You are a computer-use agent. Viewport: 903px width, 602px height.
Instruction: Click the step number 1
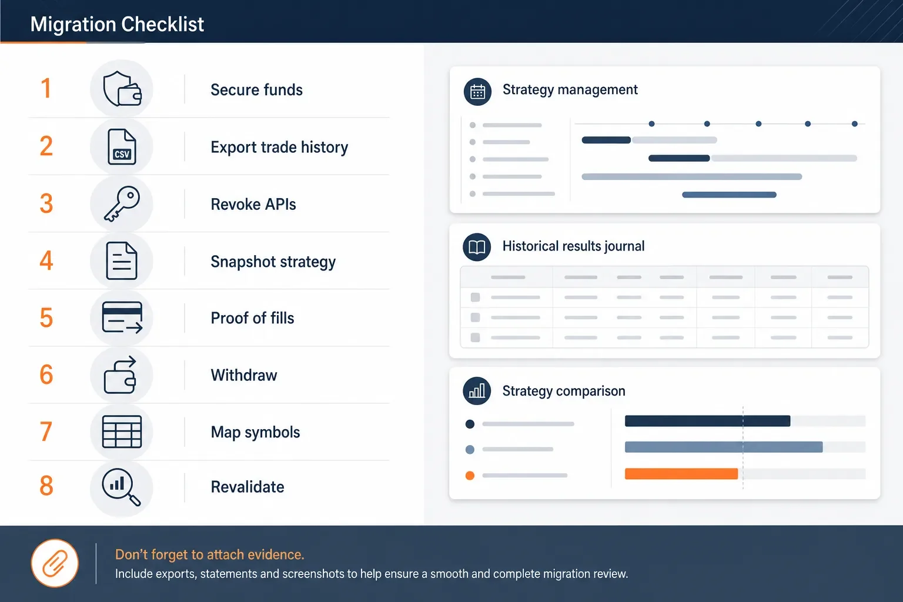(x=46, y=89)
